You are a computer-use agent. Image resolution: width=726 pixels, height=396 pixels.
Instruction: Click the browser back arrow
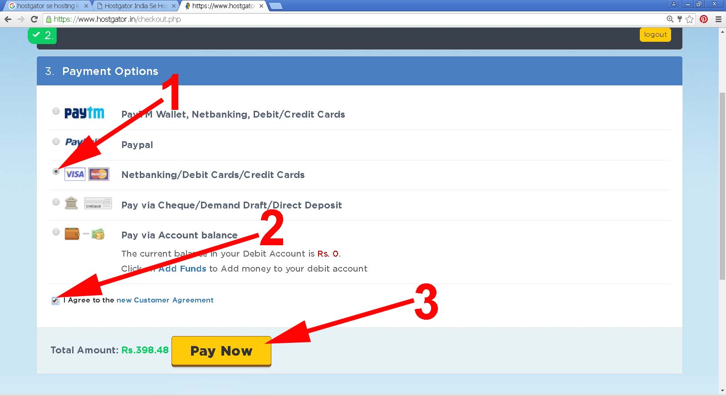pos(8,19)
